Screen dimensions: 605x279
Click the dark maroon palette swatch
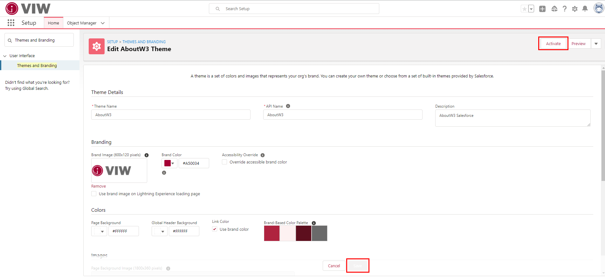click(304, 233)
